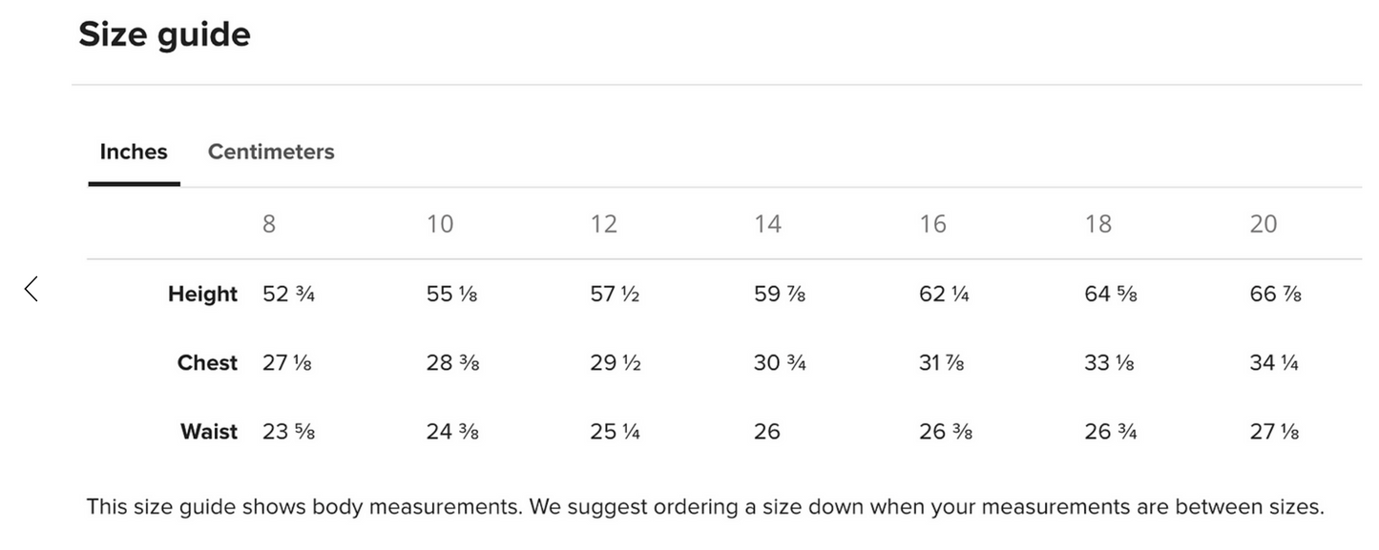Click the body measurements note text
The width and height of the screenshot is (1379, 550).
coord(705,507)
